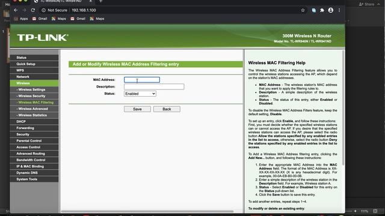Open the Status Enabled dropdown
The width and height of the screenshot is (385, 216).
tap(140, 94)
